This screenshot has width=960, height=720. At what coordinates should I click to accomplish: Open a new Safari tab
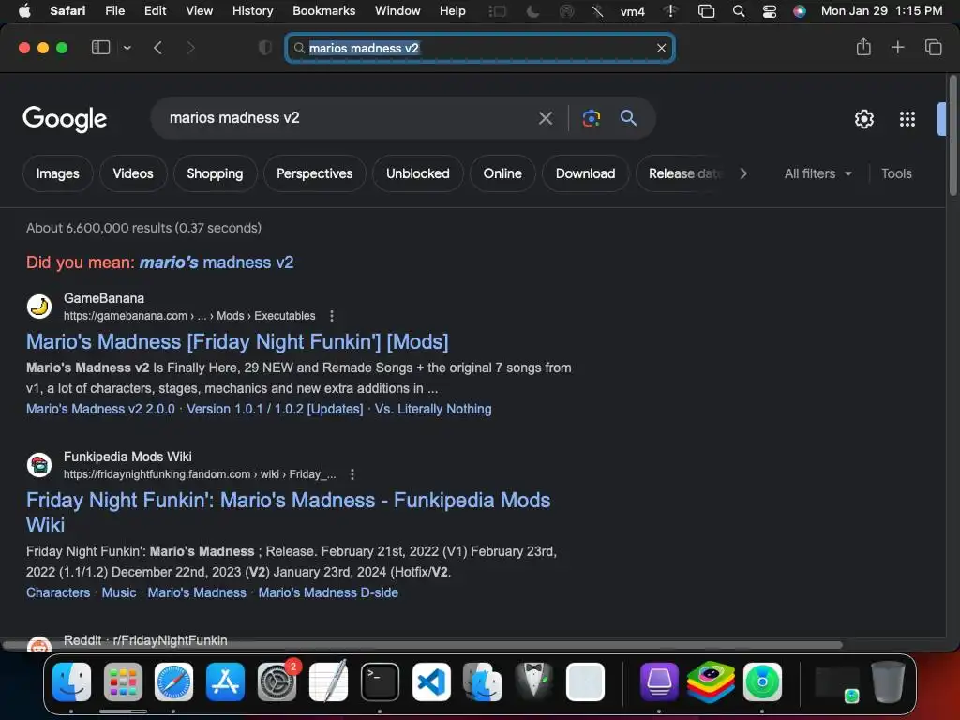tap(897, 47)
